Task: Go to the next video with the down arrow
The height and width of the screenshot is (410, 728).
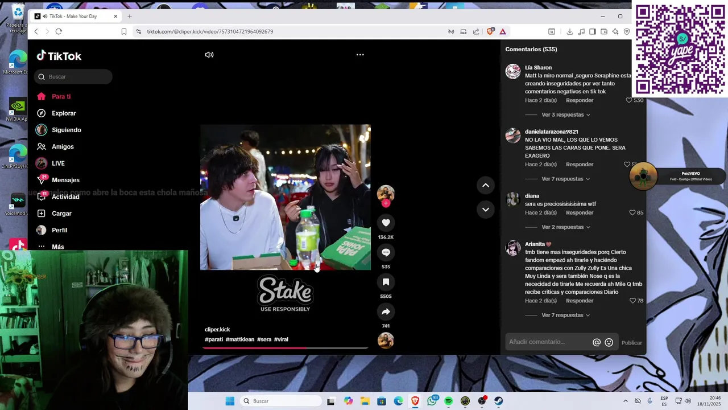Action: click(486, 209)
